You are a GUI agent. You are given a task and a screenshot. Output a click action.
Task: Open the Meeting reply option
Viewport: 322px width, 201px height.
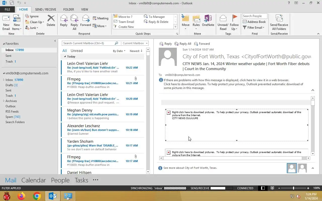pyautogui.click(x=100, y=18)
